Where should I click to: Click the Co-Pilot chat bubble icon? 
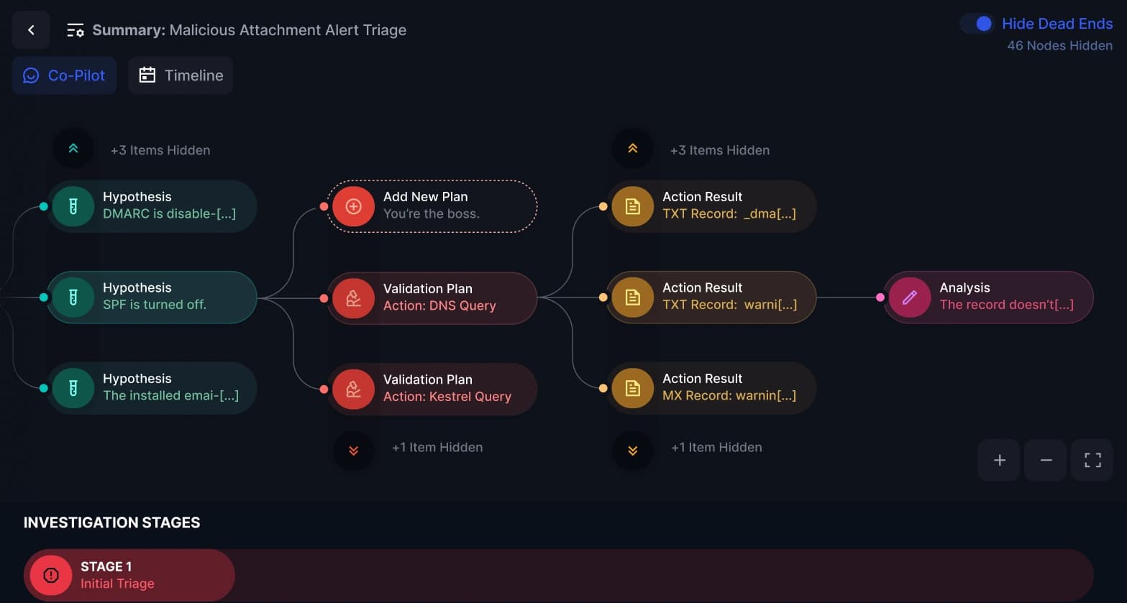point(30,75)
